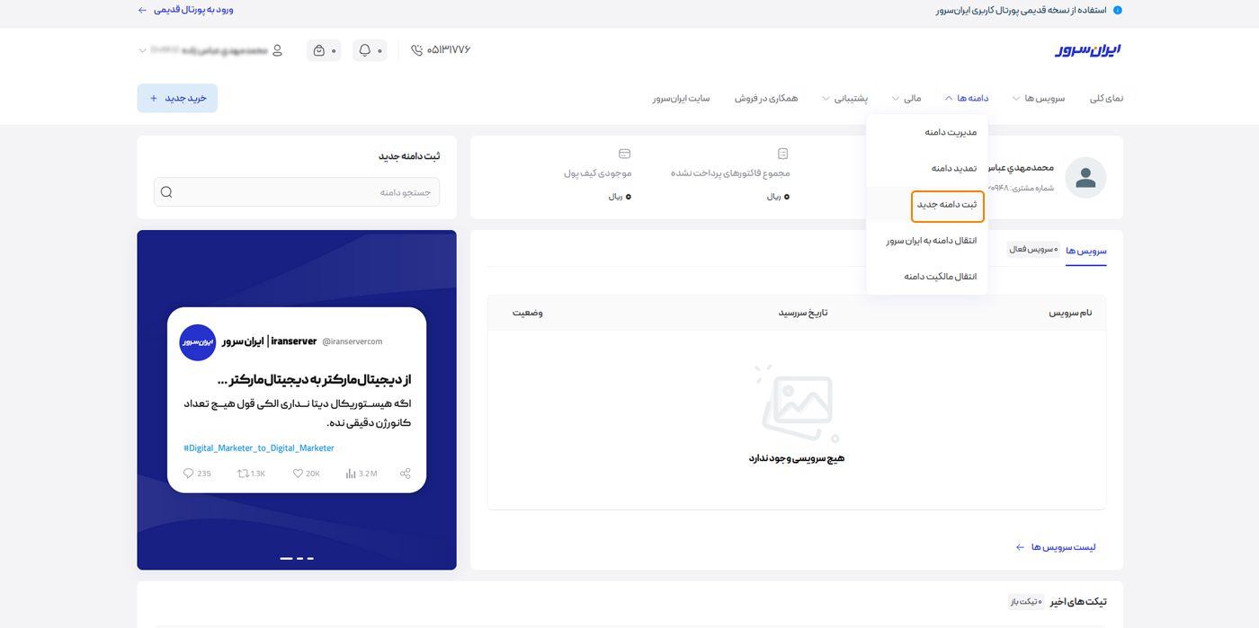Open the لیست سرویس ها link
Viewport: 1259px width, 628px height.
click(x=1056, y=547)
